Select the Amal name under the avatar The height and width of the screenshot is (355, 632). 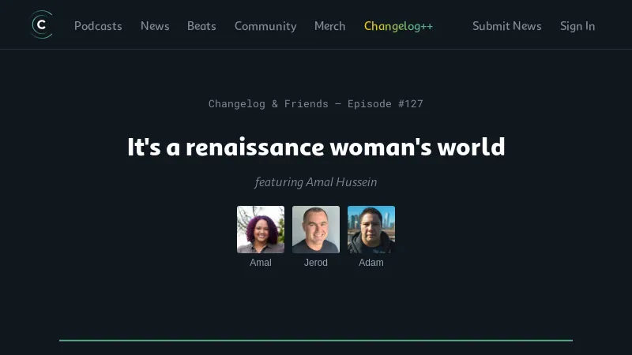(261, 263)
